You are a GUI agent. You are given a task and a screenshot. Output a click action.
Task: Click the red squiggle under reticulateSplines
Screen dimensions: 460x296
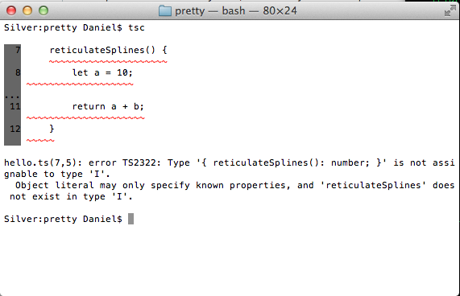pos(108,61)
